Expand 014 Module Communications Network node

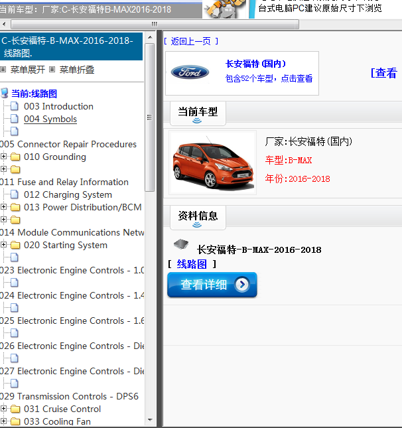click(3, 220)
